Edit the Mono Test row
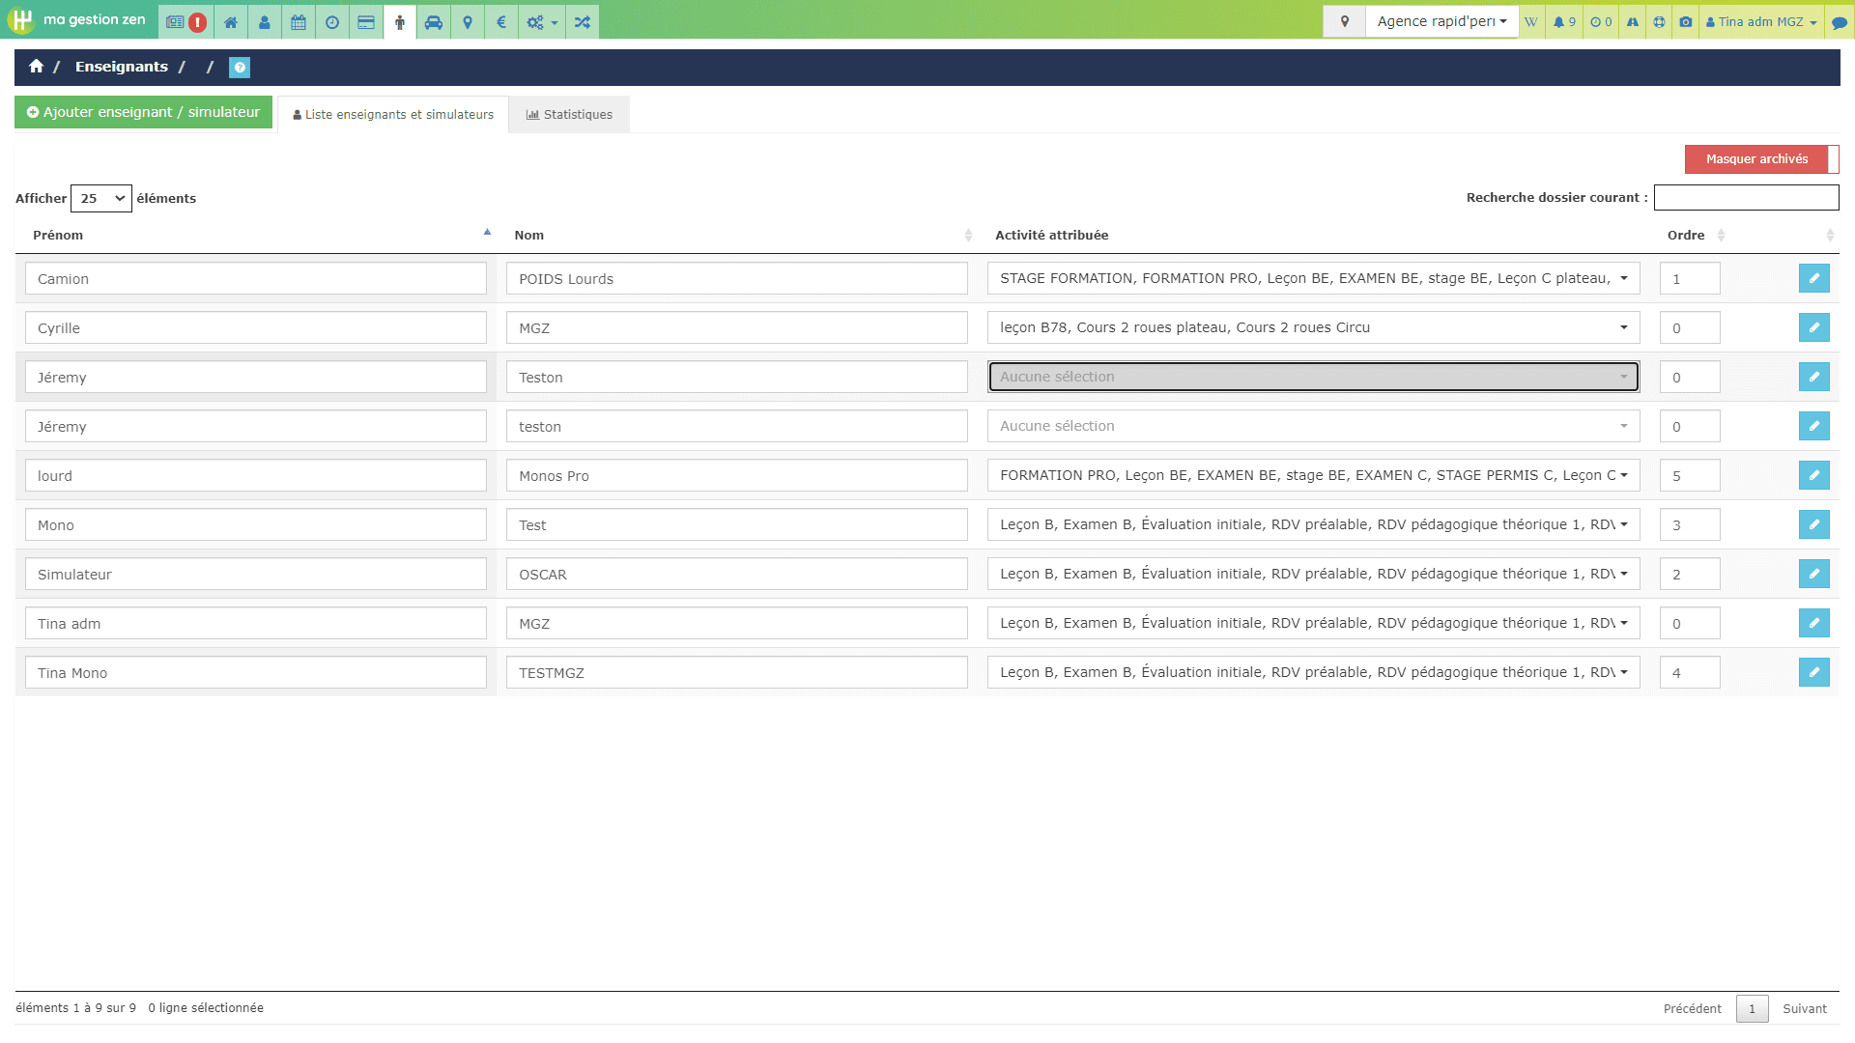The height and width of the screenshot is (1043, 1855). pyautogui.click(x=1813, y=524)
